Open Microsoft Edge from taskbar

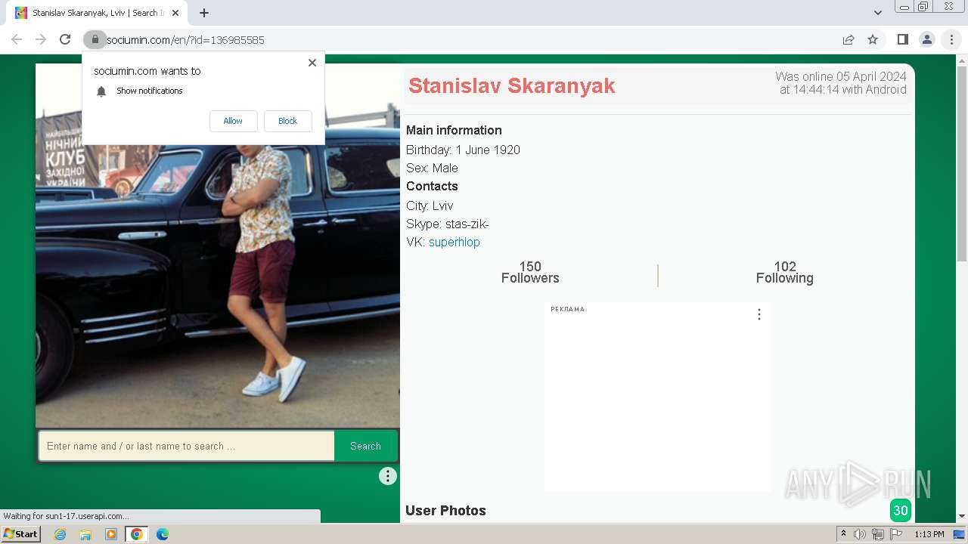point(163,534)
